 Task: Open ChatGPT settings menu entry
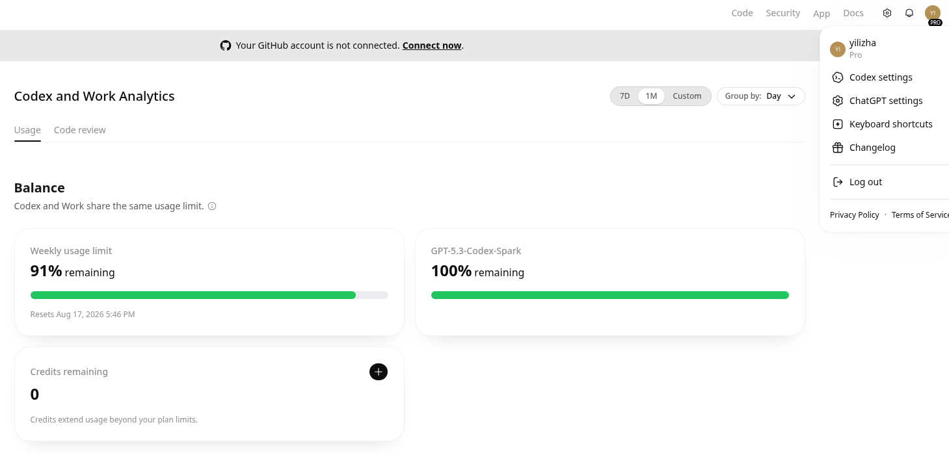click(885, 101)
